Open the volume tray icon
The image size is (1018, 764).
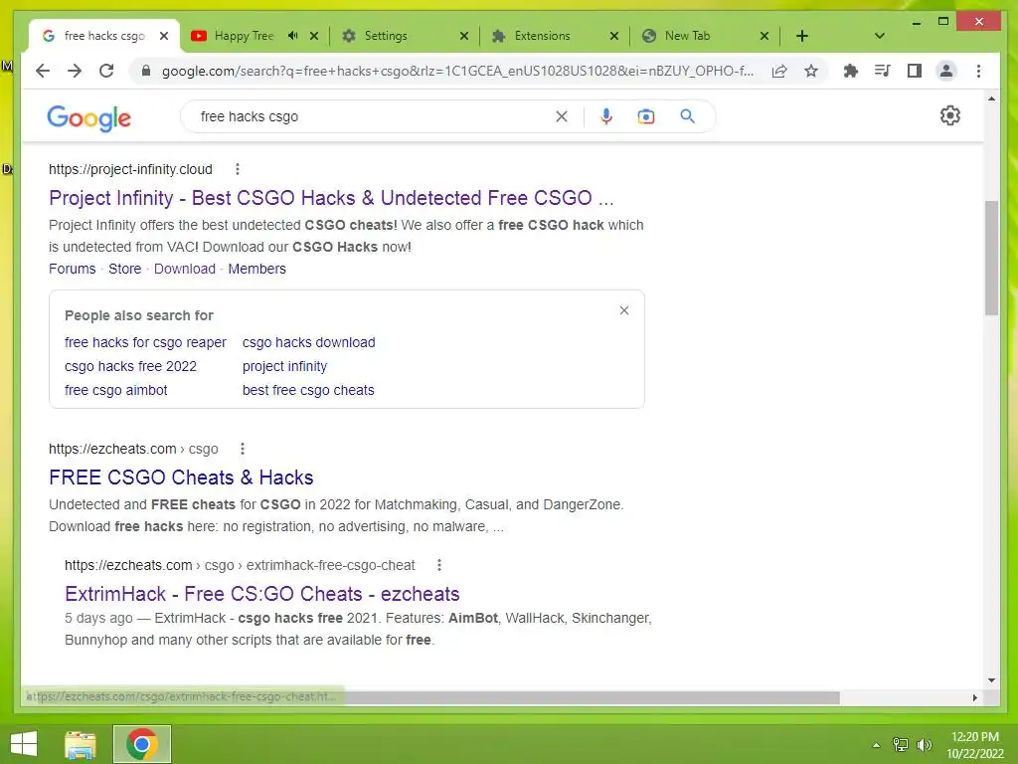pos(924,744)
